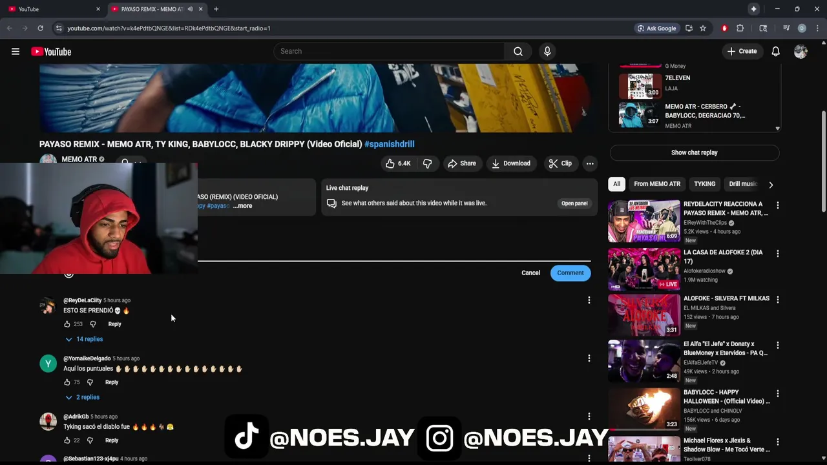Dislike the comment by @YomaikeDelgado

90,382
